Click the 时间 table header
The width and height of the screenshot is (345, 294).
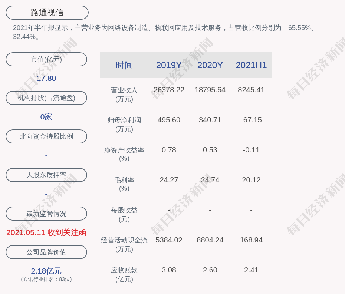click(x=124, y=65)
